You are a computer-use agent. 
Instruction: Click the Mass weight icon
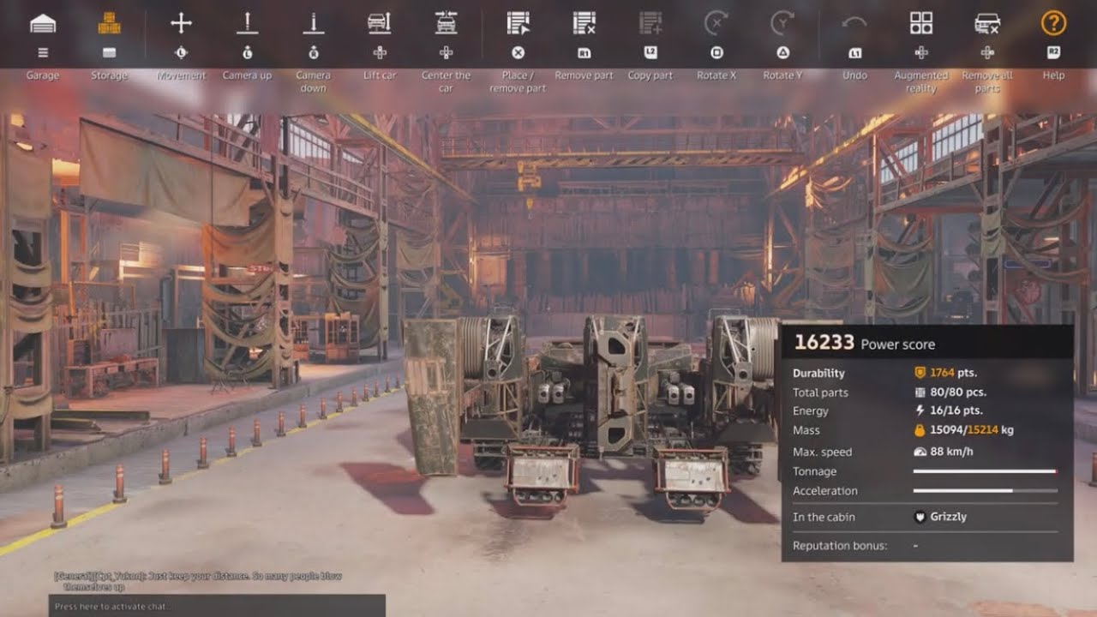[x=920, y=430]
